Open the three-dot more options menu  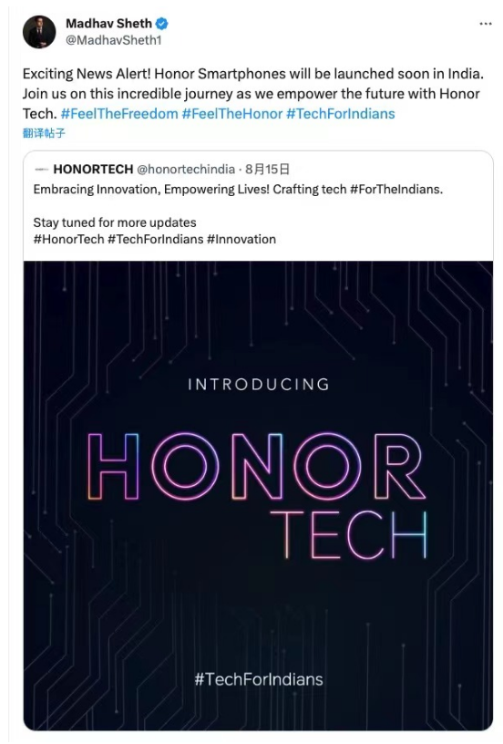[x=486, y=24]
